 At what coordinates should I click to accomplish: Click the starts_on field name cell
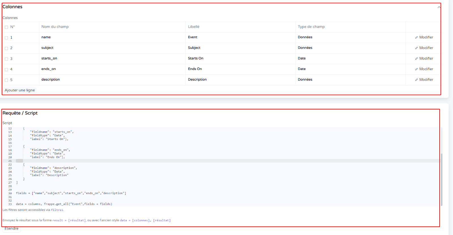pos(49,59)
